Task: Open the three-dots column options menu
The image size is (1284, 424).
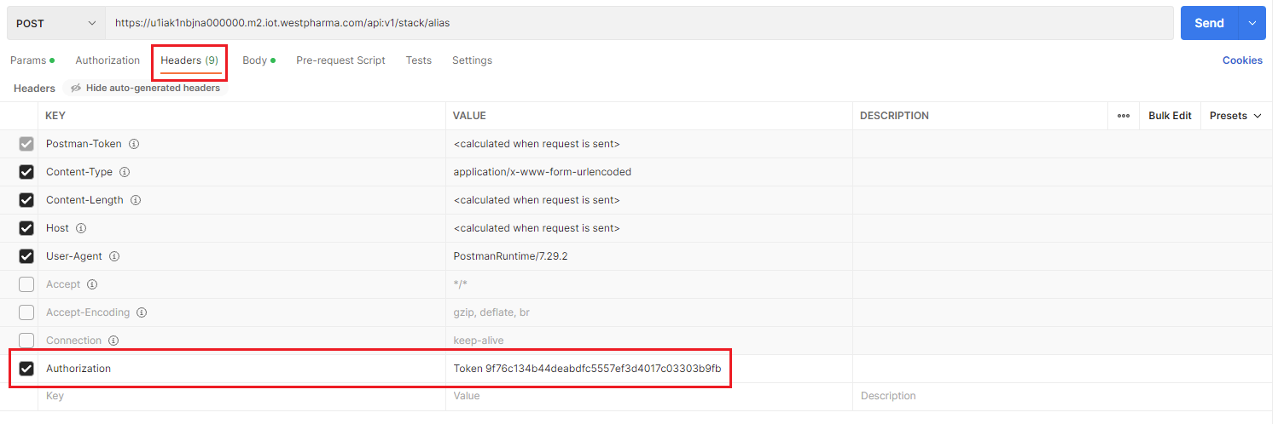Action: point(1124,116)
